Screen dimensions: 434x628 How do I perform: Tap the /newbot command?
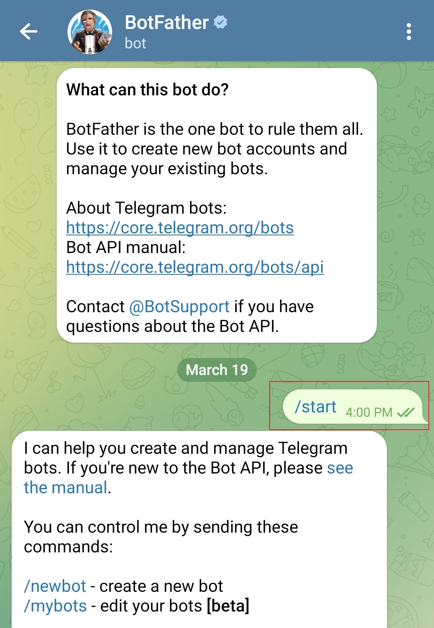click(x=55, y=586)
